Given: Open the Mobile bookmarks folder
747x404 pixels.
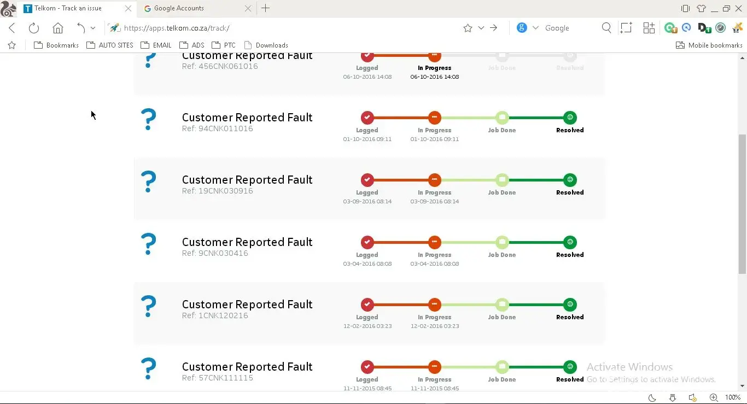Looking at the screenshot, I should click(709, 45).
